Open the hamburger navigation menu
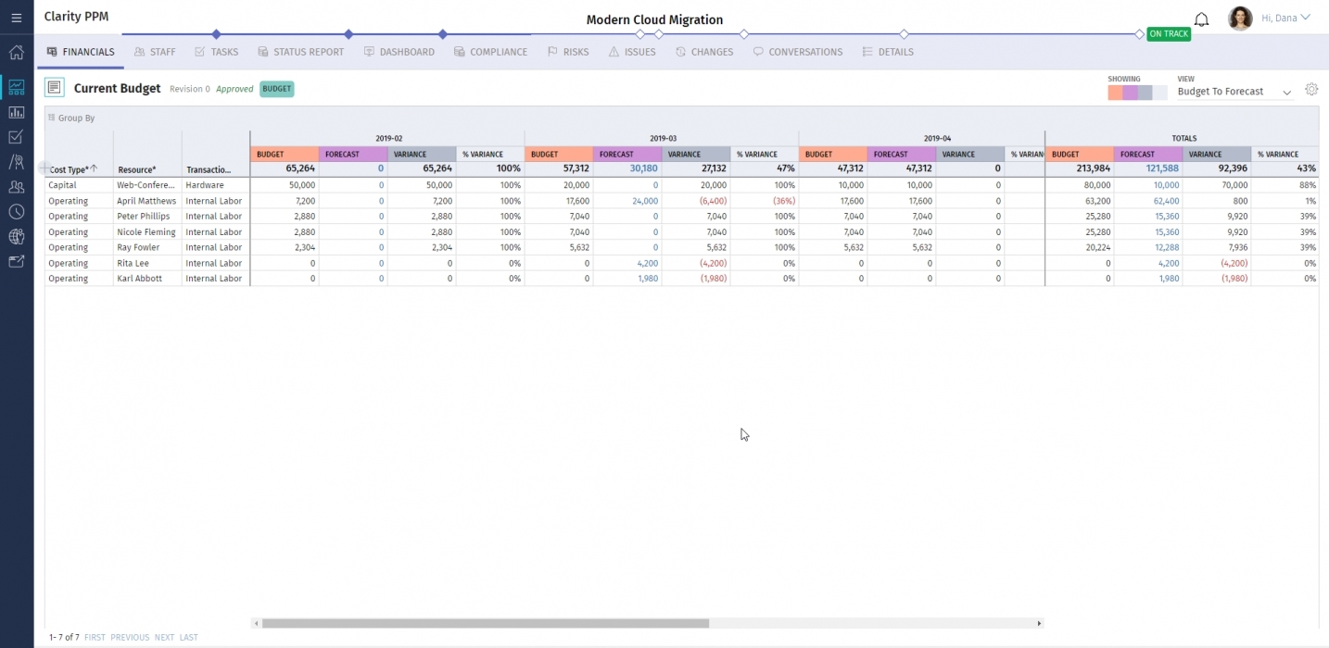1329x648 pixels. (x=16, y=17)
